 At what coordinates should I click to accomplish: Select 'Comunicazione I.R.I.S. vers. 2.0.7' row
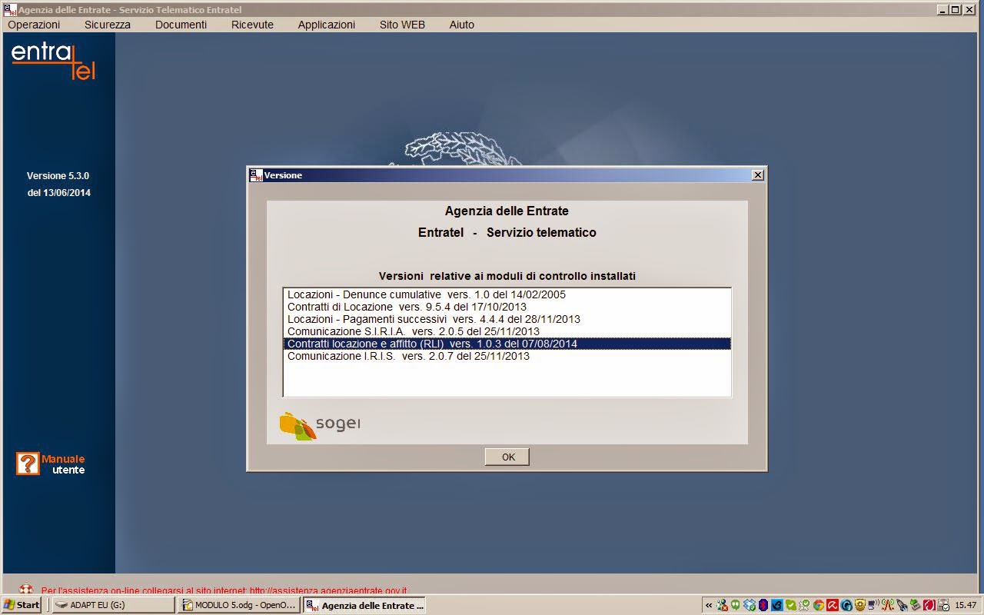click(507, 356)
